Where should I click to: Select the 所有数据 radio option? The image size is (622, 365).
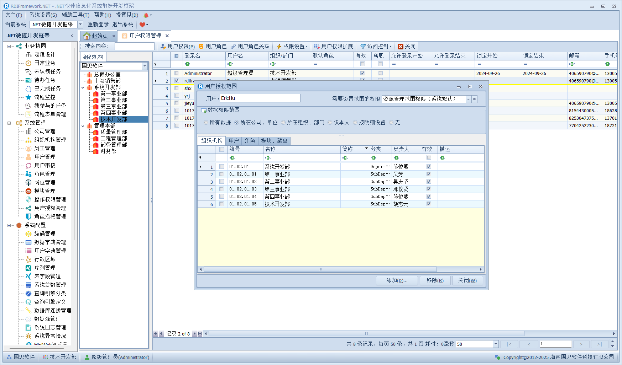pos(206,123)
